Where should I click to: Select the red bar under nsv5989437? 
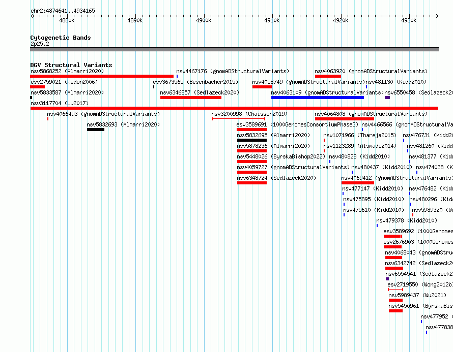coord(396,300)
